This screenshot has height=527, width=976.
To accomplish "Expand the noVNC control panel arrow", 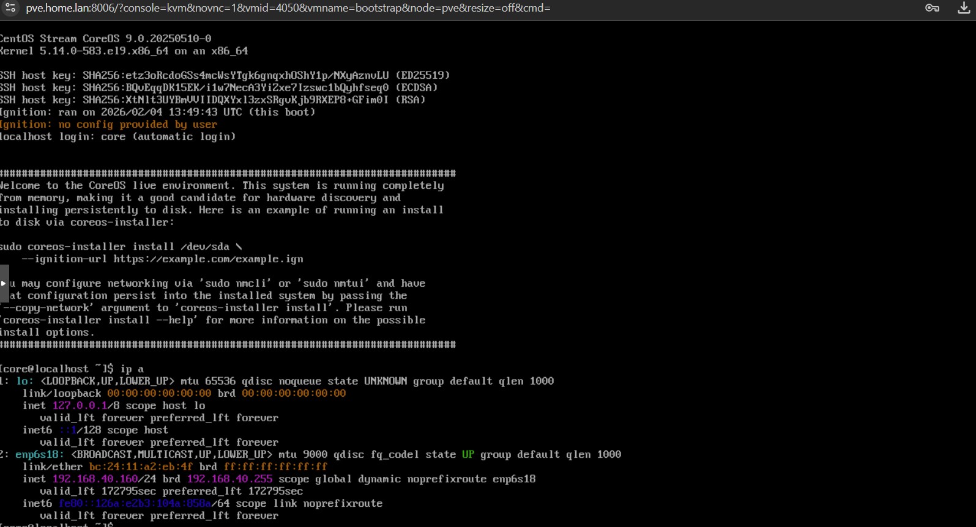I will (4, 284).
